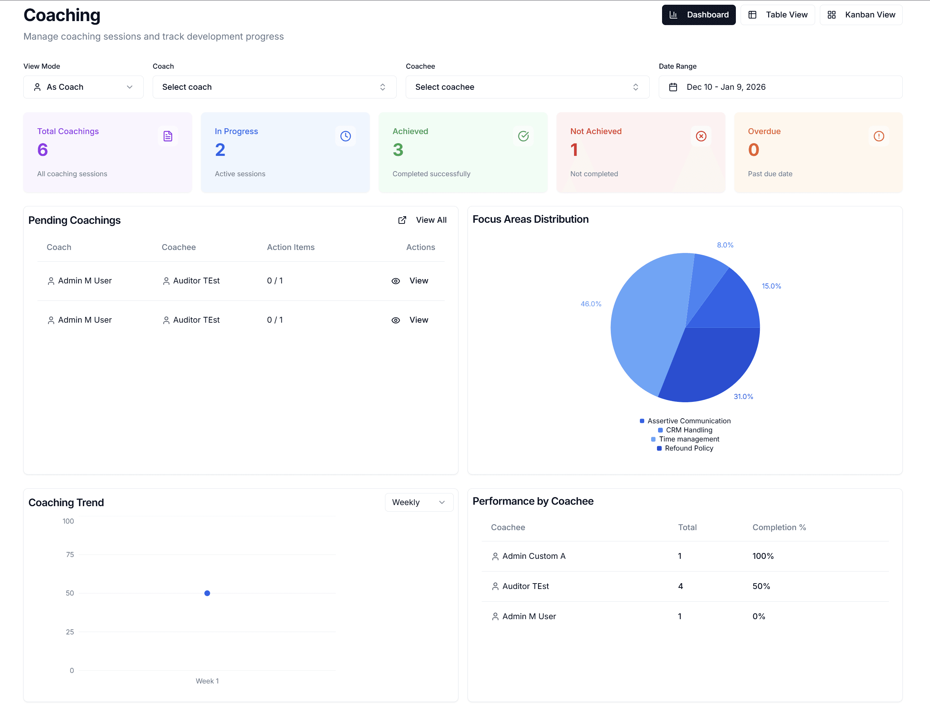This screenshot has height=706, width=930.
Task: Click the View All link in Pending Coachings
Action: click(x=431, y=220)
